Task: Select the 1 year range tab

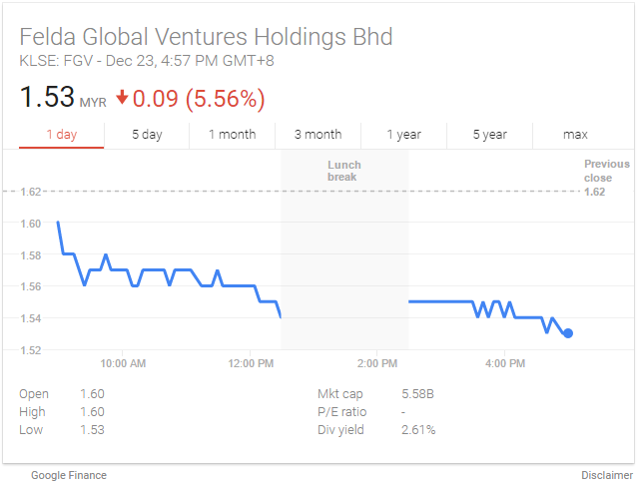Action: (x=403, y=135)
